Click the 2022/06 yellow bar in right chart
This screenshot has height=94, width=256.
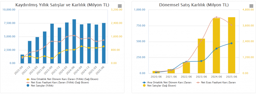click(x=186, y=68)
